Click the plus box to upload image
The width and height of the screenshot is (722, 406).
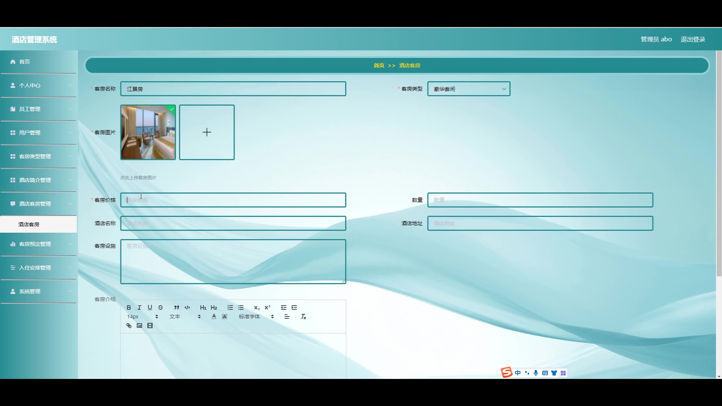pos(207,132)
